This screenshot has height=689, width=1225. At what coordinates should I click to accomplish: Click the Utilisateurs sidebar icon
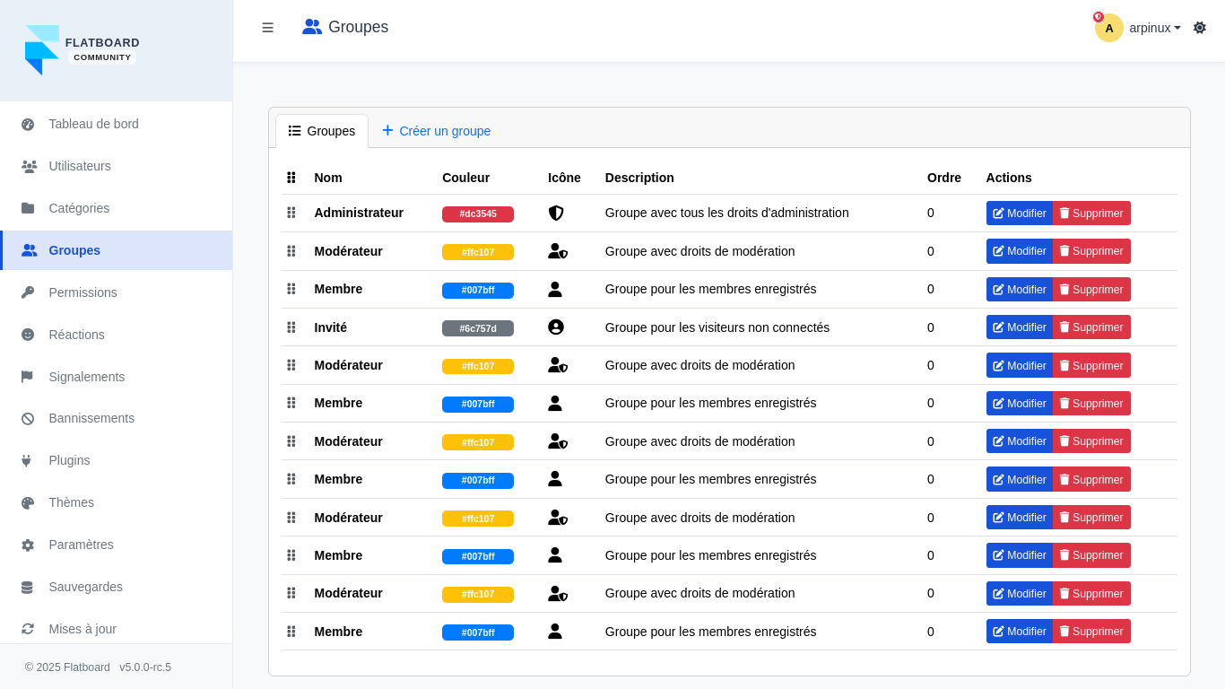29,166
